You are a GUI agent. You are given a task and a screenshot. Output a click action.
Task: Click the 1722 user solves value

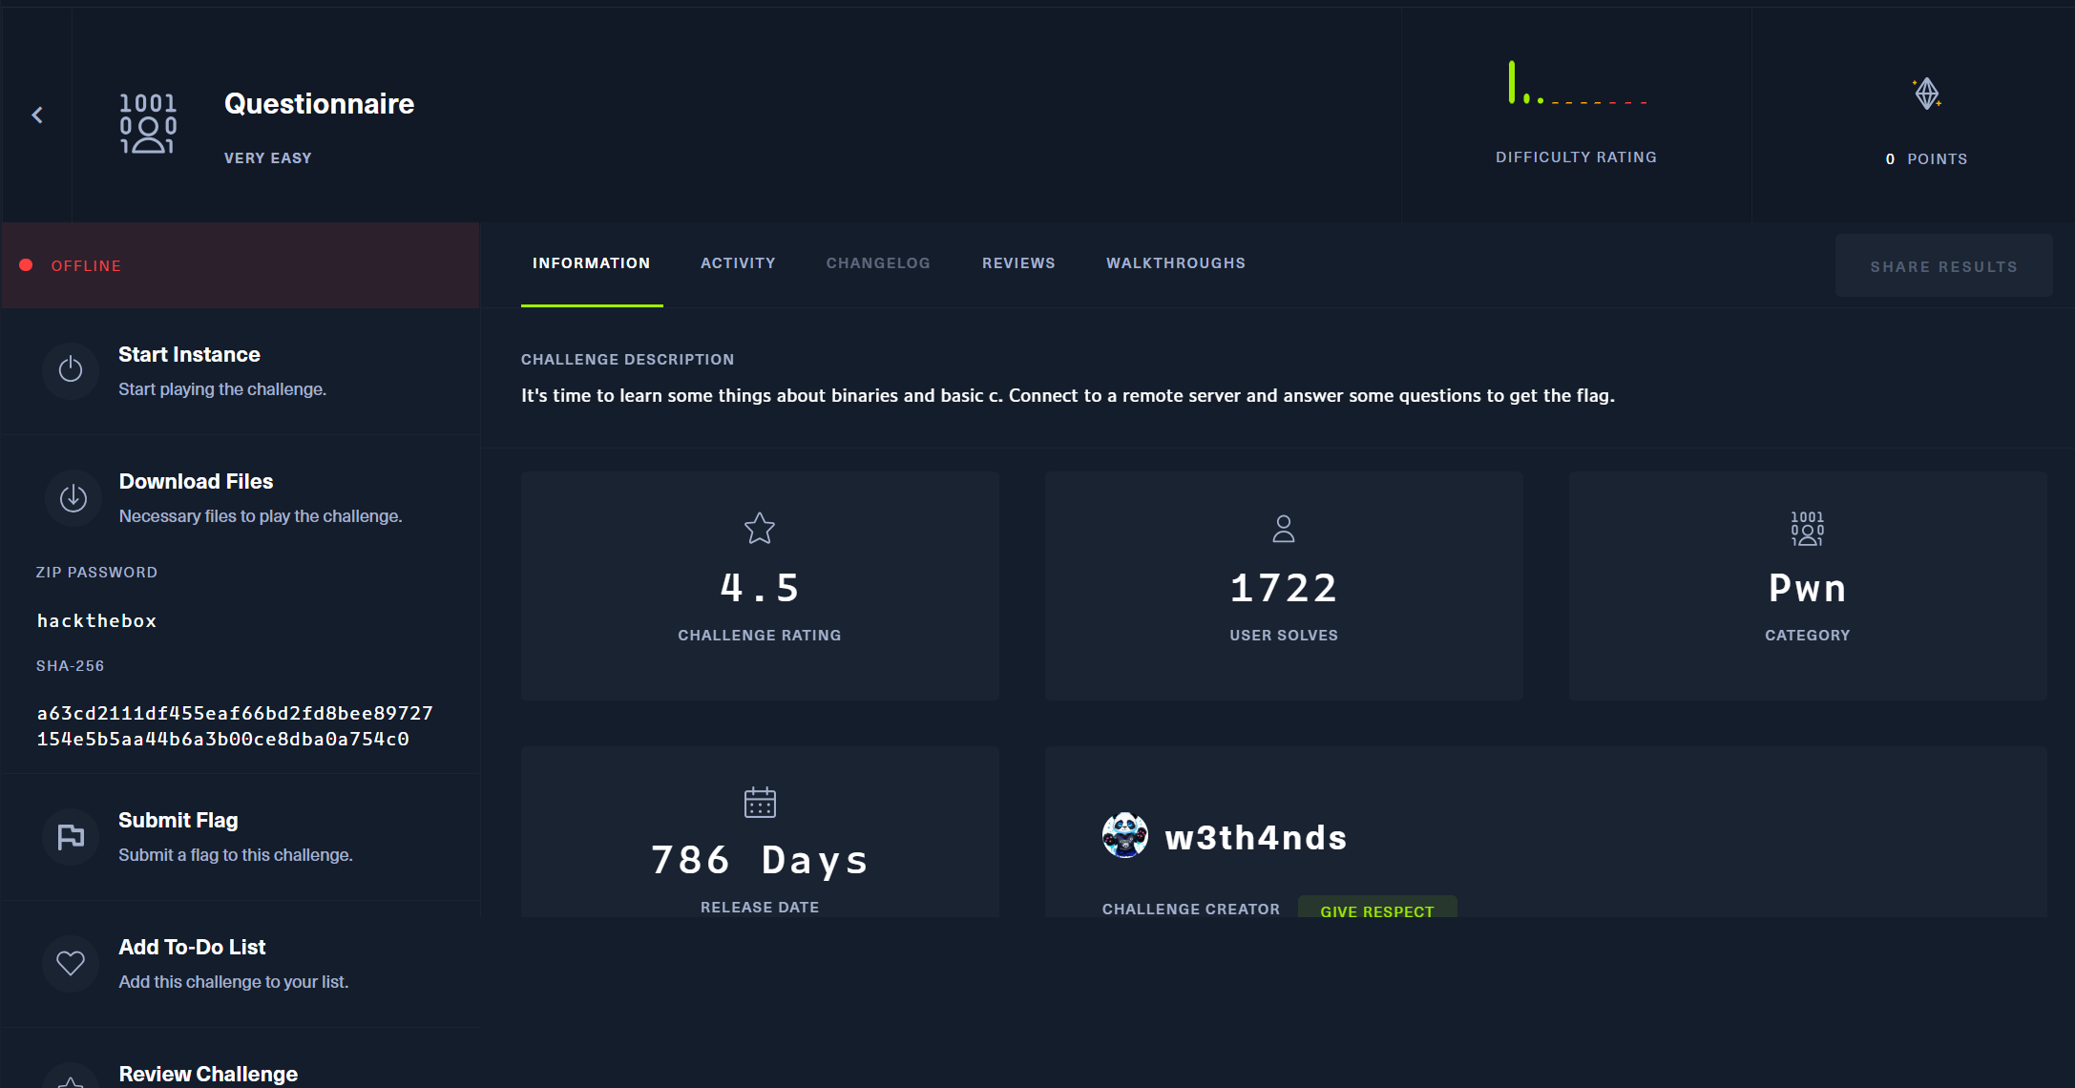1284,588
